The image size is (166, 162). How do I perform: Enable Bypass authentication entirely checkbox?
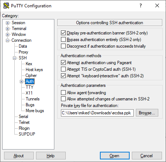(63, 40)
